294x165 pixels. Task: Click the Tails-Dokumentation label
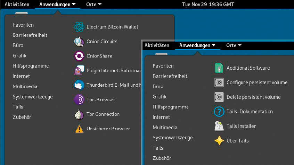250,112
